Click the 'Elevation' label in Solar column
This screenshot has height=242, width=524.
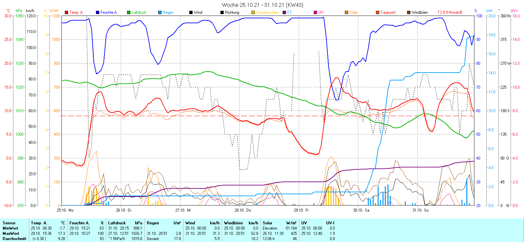click(270, 228)
